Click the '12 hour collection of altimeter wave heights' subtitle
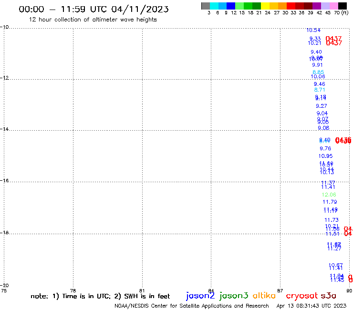The height and width of the screenshot is (310, 353). 93,20
